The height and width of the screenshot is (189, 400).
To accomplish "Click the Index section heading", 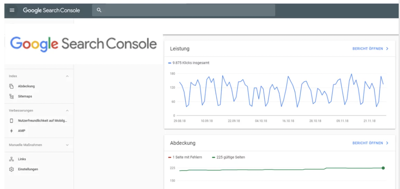I will pos(13,76).
